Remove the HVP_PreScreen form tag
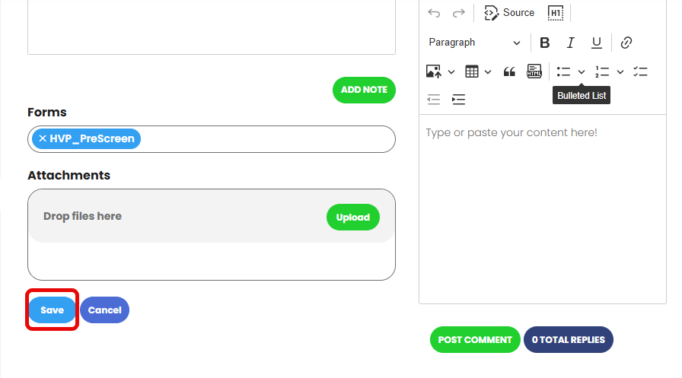This screenshot has height=378, width=682. click(x=43, y=138)
